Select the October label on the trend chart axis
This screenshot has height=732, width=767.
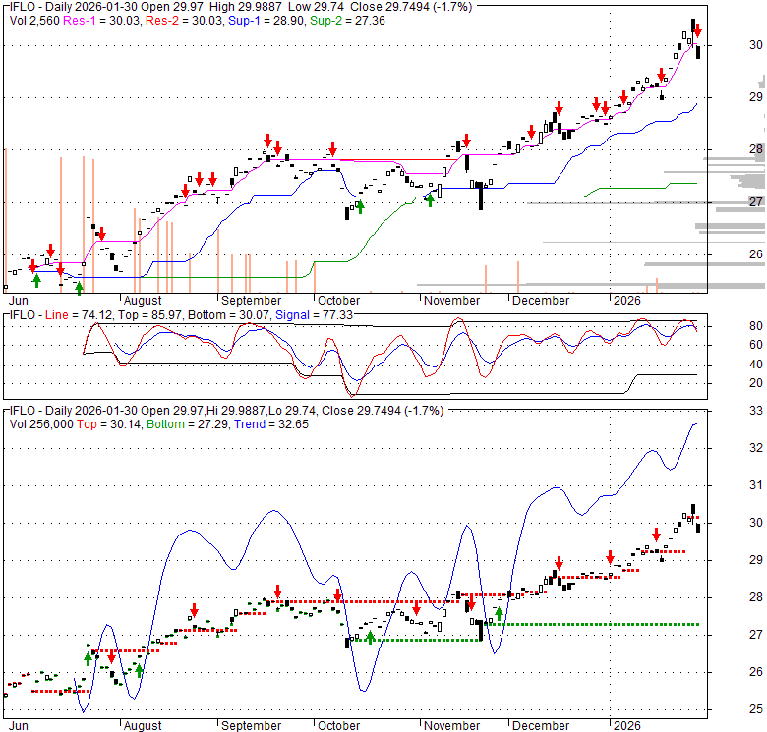click(x=338, y=725)
